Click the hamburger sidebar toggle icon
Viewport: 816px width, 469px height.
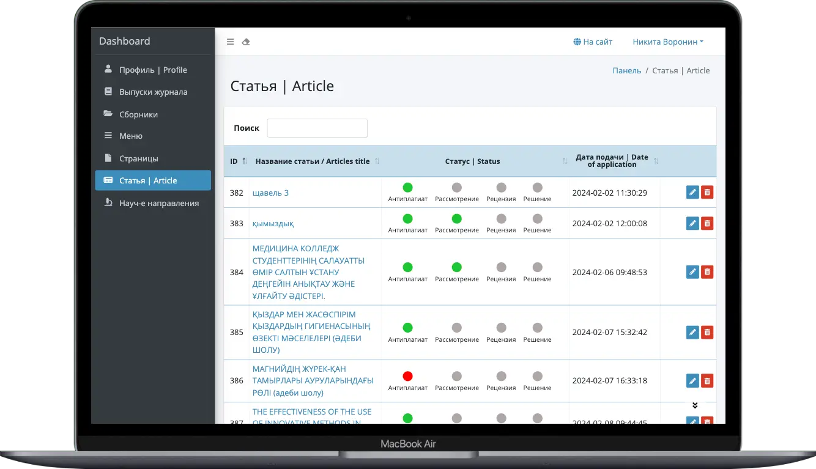coord(231,42)
